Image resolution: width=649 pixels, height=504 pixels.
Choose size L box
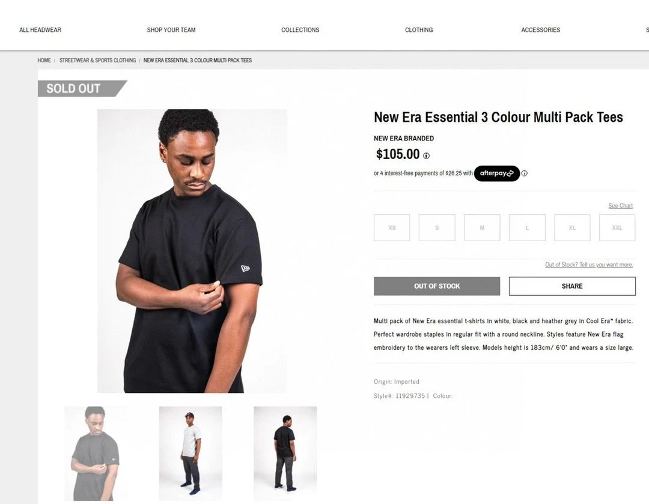(x=528, y=227)
